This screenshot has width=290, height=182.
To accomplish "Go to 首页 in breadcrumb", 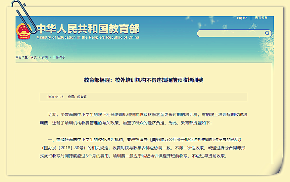I will coord(34,57).
